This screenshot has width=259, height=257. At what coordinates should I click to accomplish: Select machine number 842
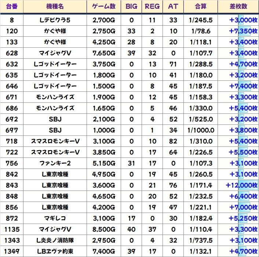point(12,174)
